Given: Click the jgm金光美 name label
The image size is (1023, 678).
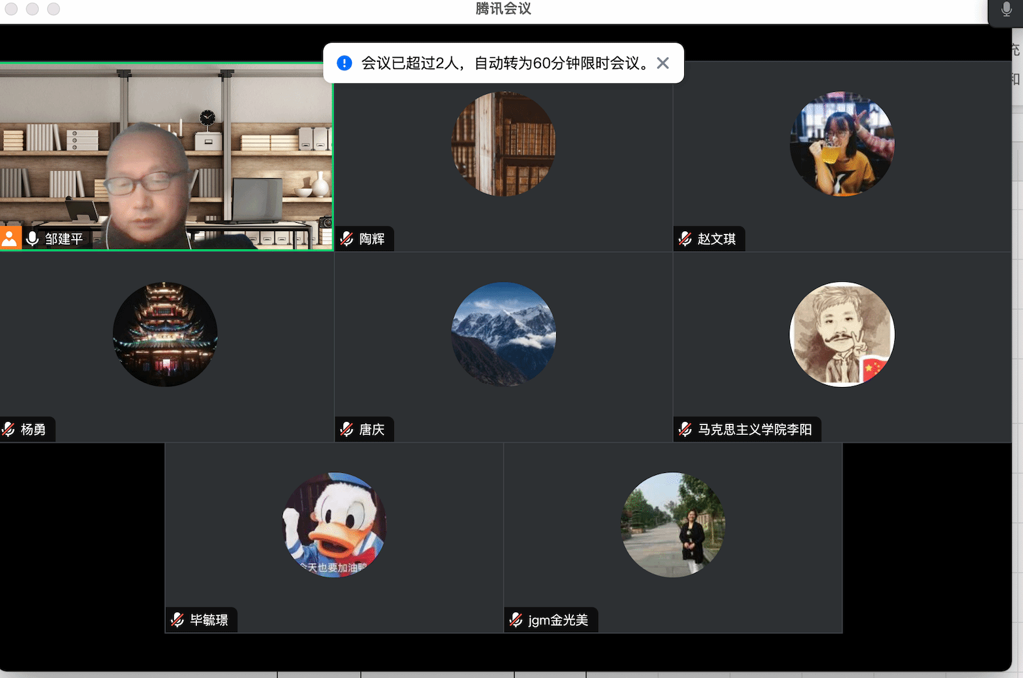Looking at the screenshot, I should 558,620.
